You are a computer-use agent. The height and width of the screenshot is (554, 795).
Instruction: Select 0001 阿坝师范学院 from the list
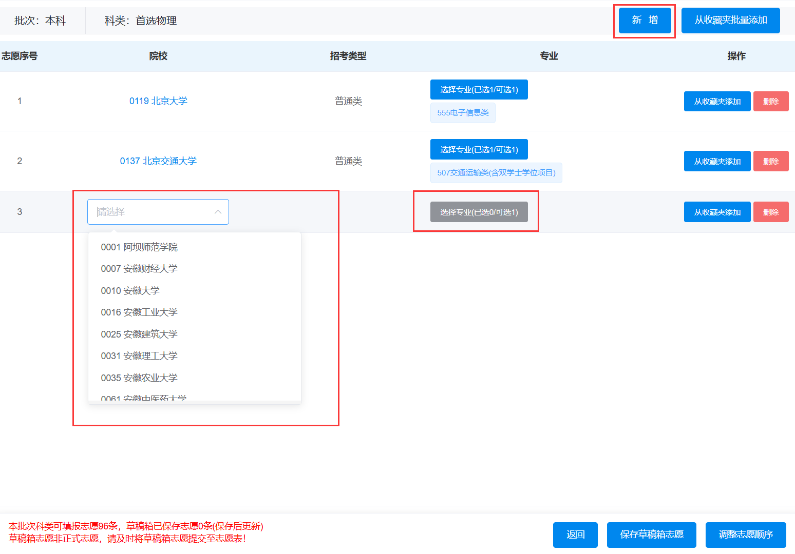[139, 247]
